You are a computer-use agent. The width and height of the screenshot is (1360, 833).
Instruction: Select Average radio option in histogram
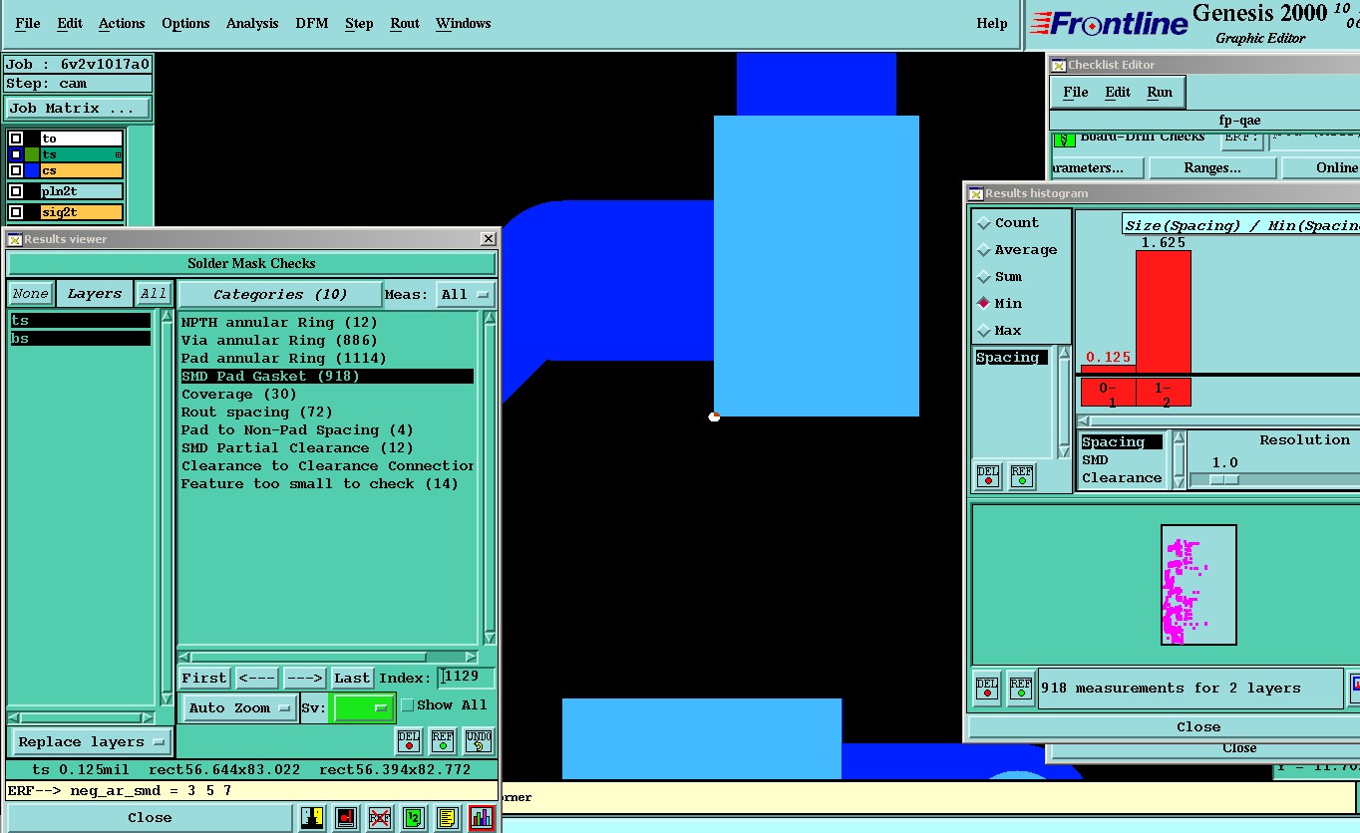984,250
